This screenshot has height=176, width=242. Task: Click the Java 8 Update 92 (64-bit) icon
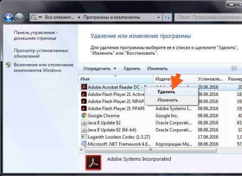(x=84, y=130)
